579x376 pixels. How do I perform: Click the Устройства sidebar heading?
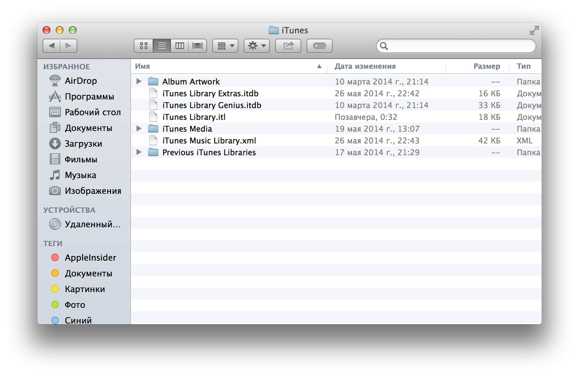coord(69,210)
